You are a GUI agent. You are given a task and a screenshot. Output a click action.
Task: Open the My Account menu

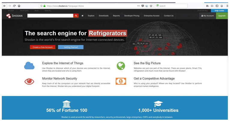(x=207, y=16)
